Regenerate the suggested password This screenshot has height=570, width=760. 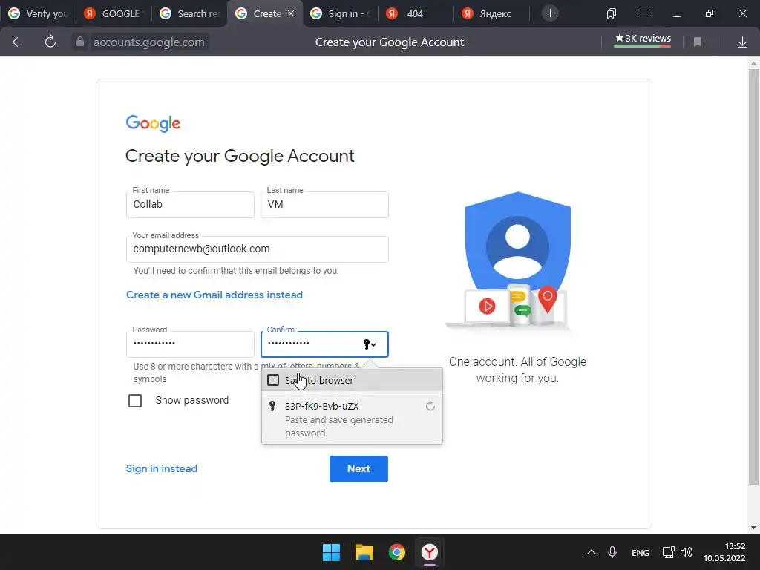pyautogui.click(x=430, y=406)
